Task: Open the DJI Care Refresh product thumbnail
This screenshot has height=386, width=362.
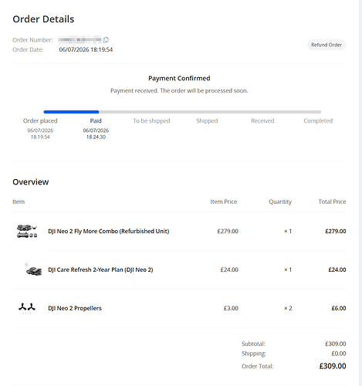Action: click(33, 269)
